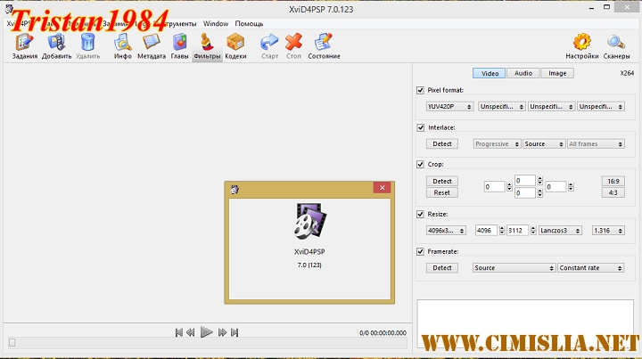642x359 pixels.
Task: Switch to the Audio tab
Action: point(523,73)
